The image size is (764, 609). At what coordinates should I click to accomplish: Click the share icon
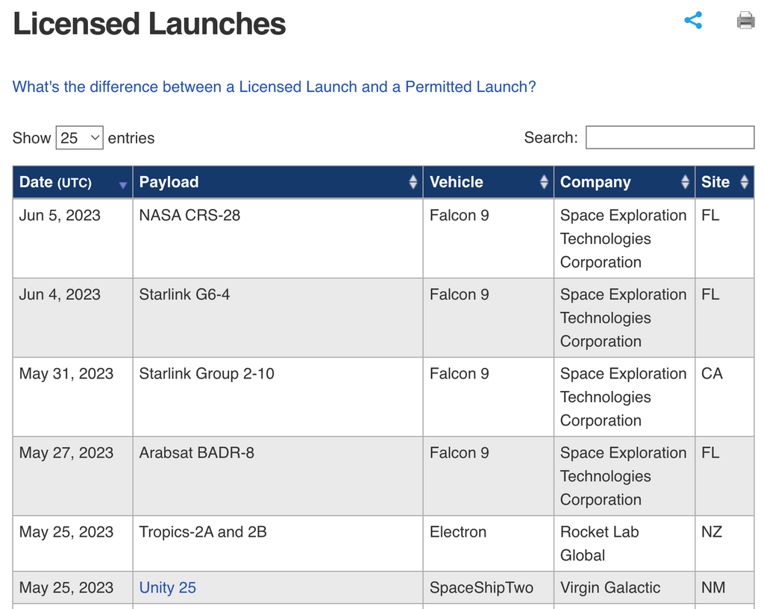[693, 20]
